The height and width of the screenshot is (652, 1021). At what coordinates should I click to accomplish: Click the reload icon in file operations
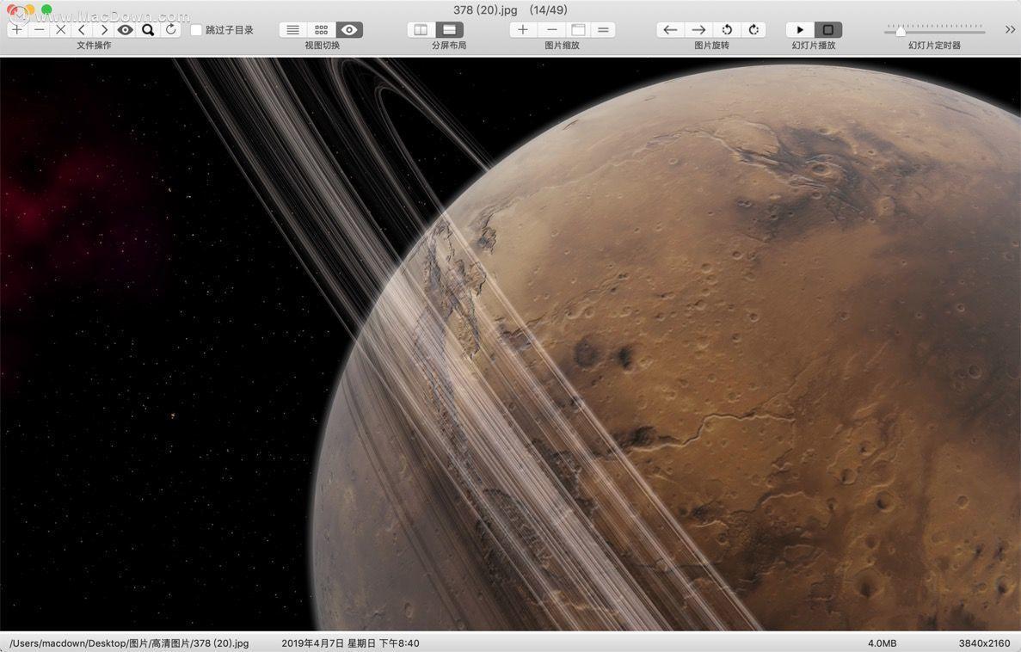click(x=170, y=30)
